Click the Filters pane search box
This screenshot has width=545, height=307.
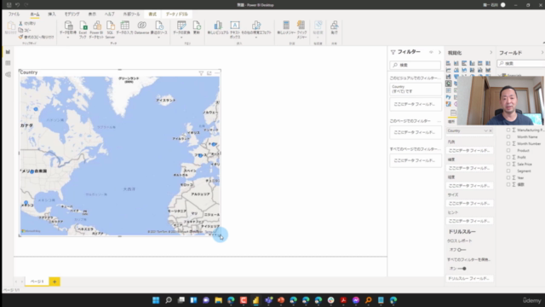click(x=416, y=65)
